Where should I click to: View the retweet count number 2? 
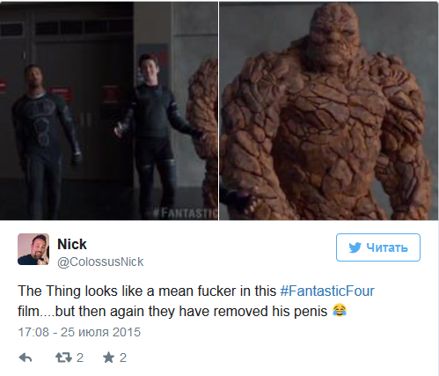(80, 358)
